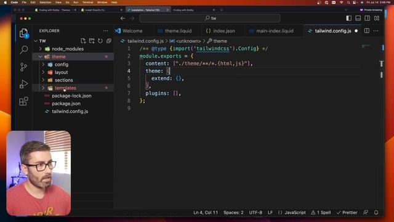This screenshot has height=222, width=394.
Task: Open the Code menu in macOS menu bar
Action: point(14,2)
